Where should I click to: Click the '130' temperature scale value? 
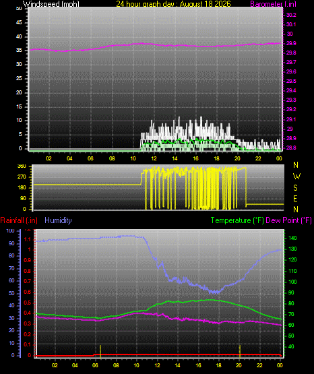coord(292,249)
